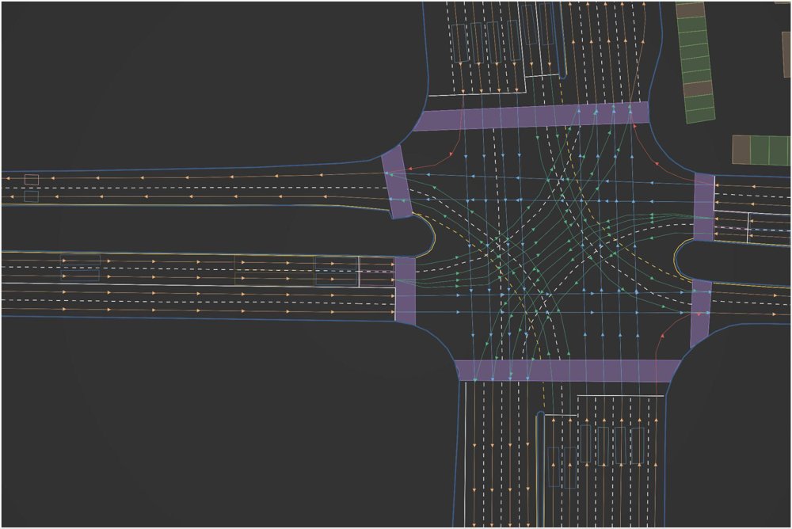Select the purple crosswalk on the east upper lanes

704,207
